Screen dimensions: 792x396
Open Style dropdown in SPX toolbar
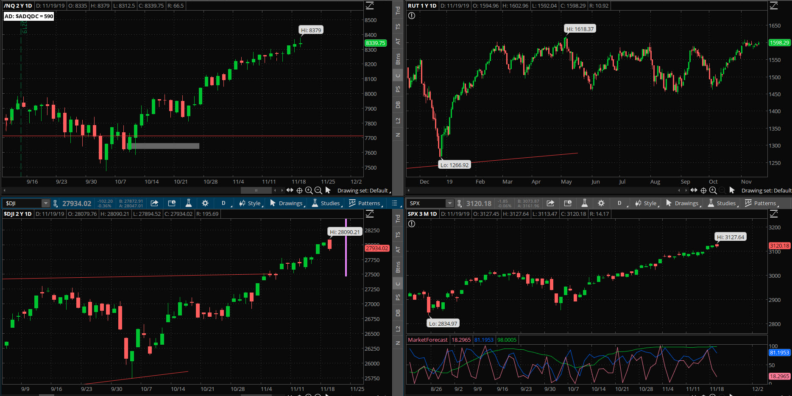[647, 204]
